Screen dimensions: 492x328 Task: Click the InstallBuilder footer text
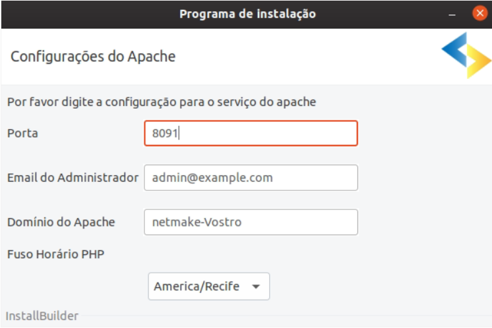pos(42,315)
